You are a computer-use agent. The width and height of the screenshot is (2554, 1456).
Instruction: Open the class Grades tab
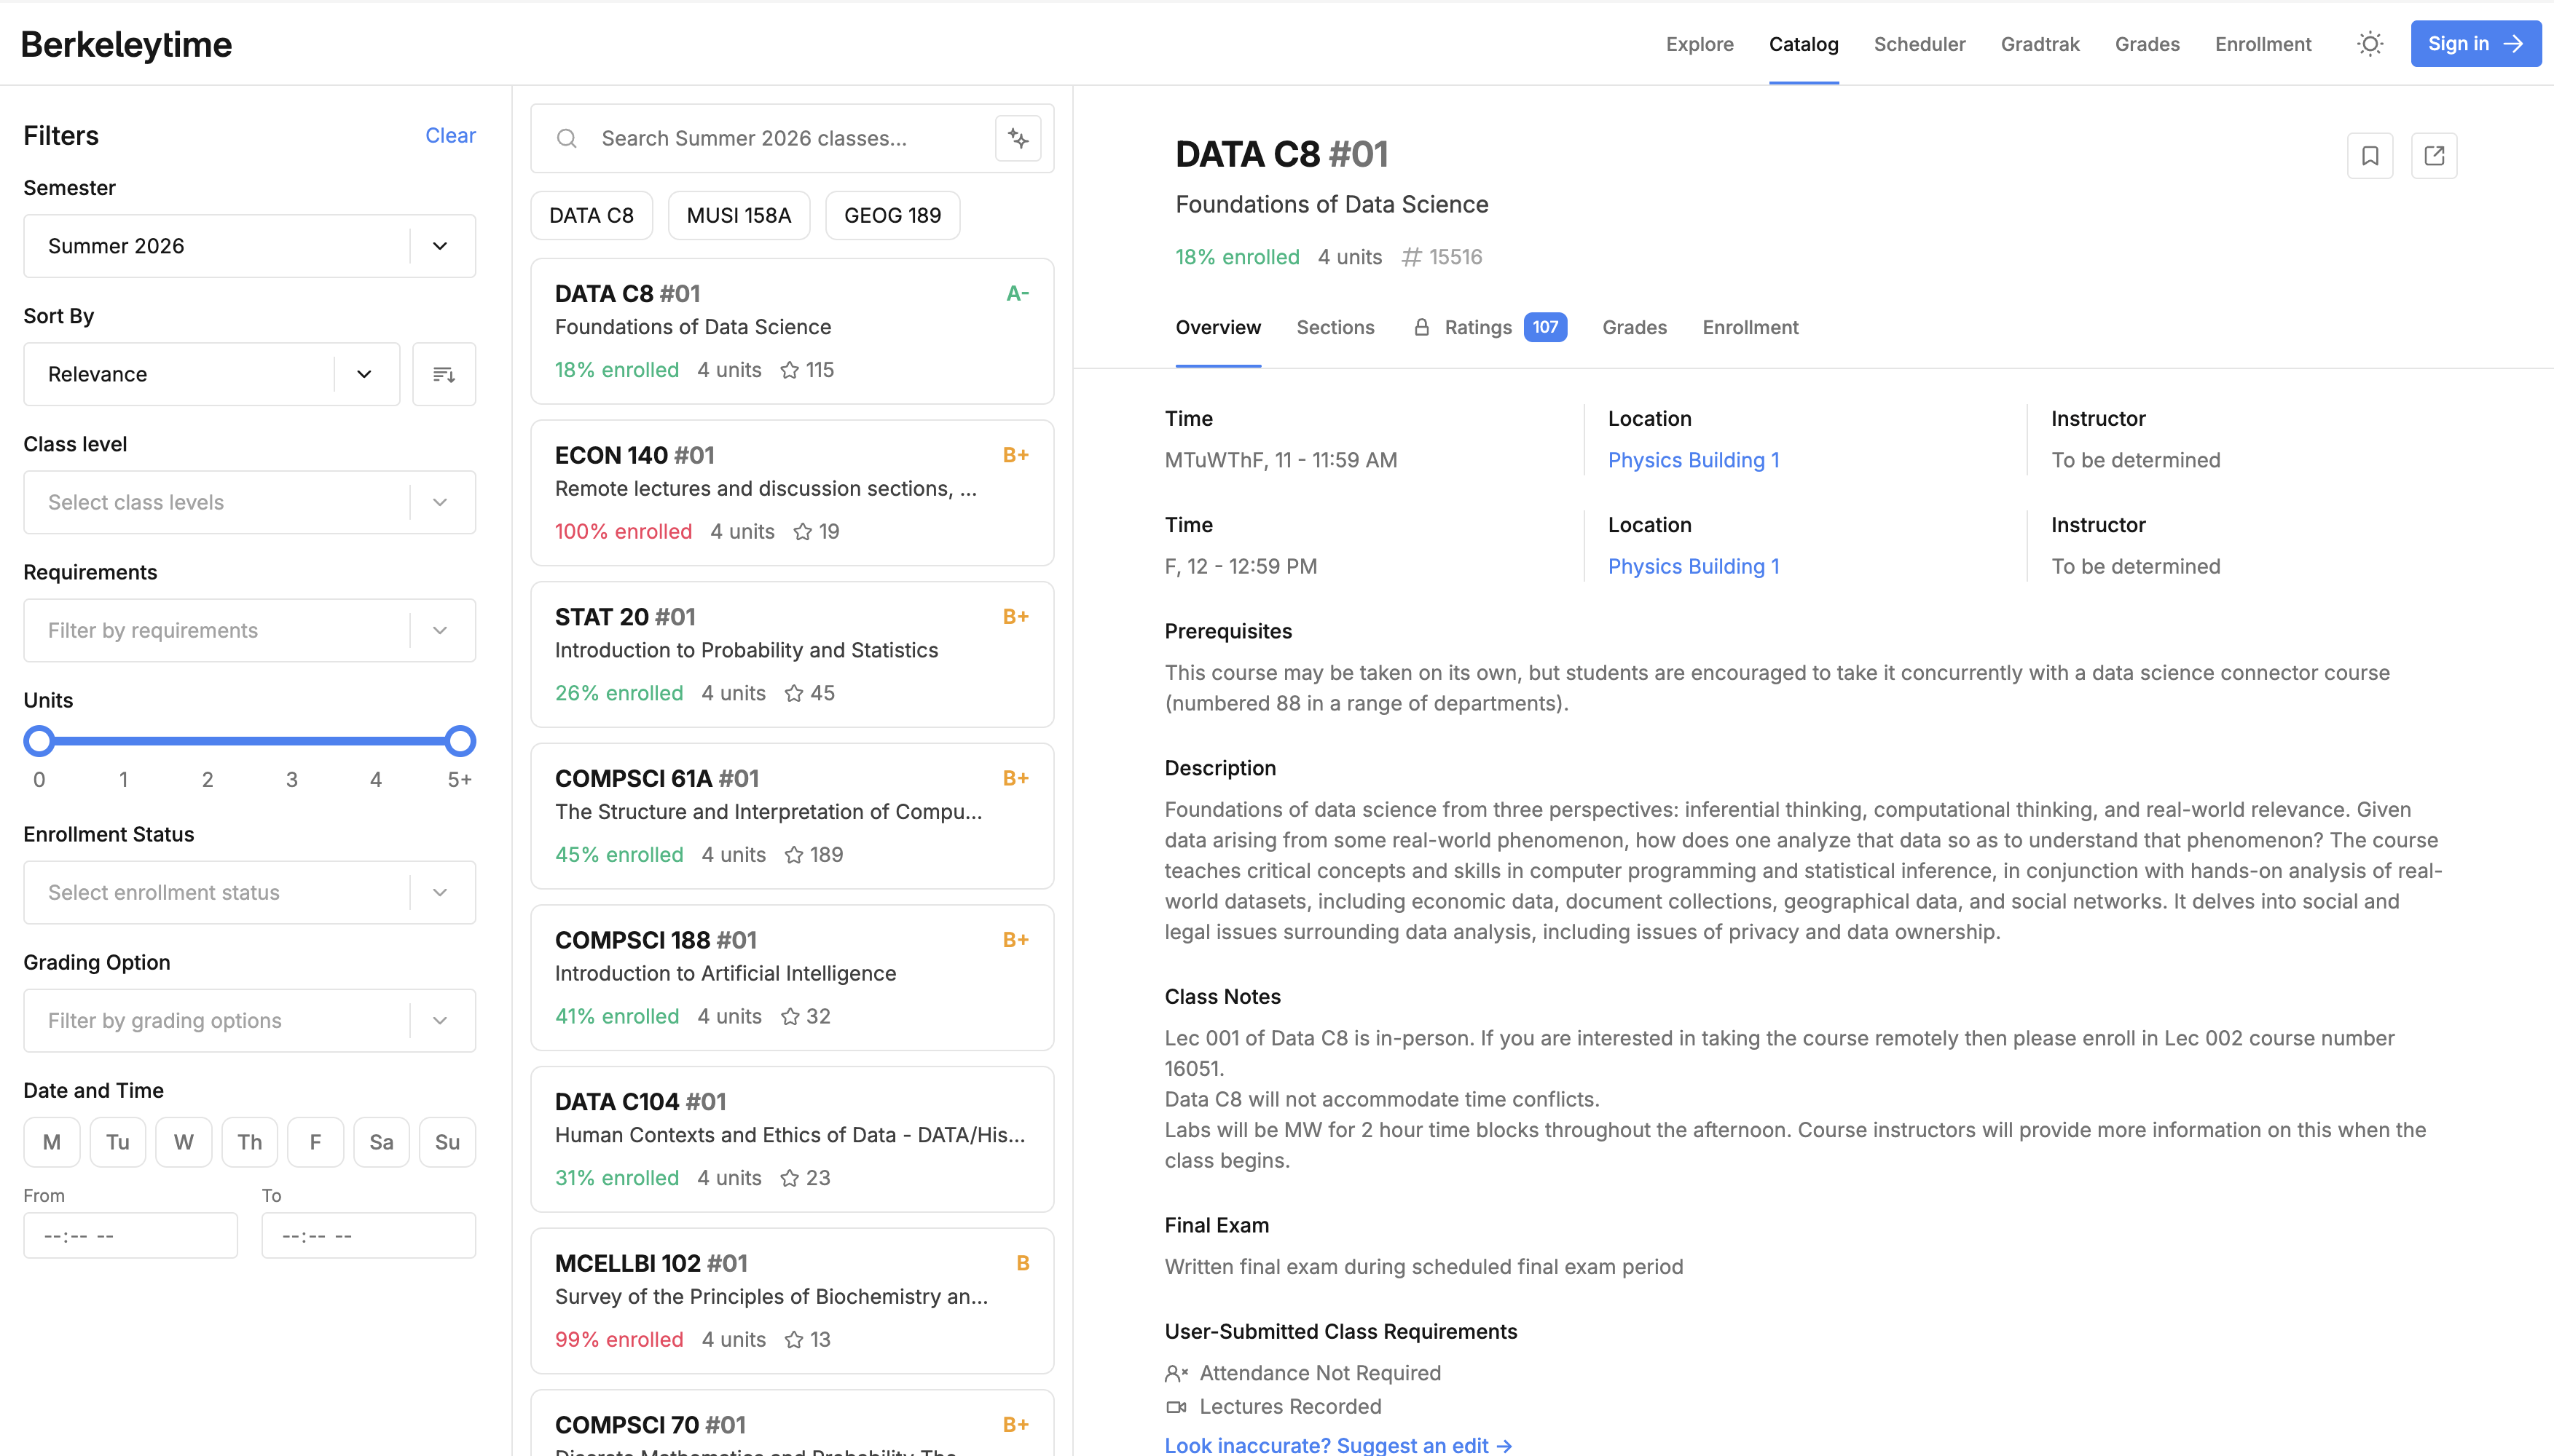1635,327
